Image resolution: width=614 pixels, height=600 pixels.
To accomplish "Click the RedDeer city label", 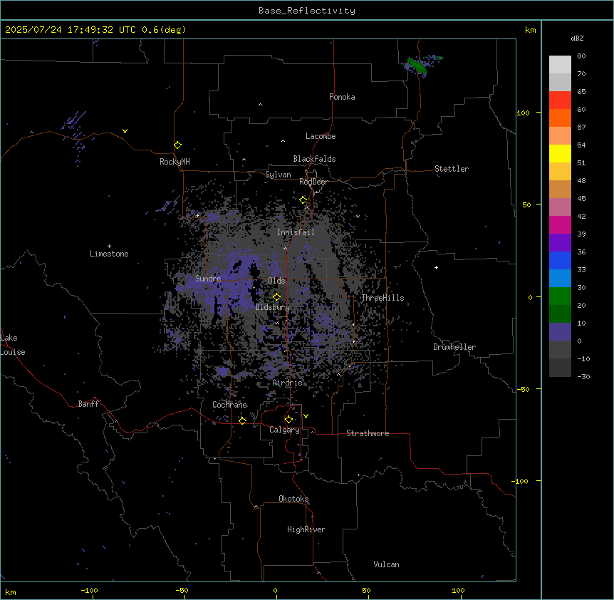I will click(x=313, y=182).
